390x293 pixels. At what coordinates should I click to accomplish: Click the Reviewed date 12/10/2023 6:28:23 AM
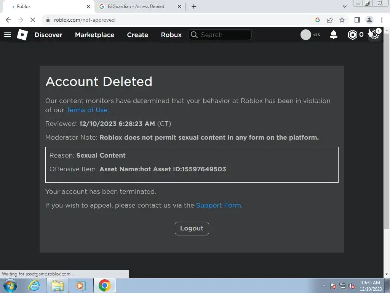[x=117, y=124]
